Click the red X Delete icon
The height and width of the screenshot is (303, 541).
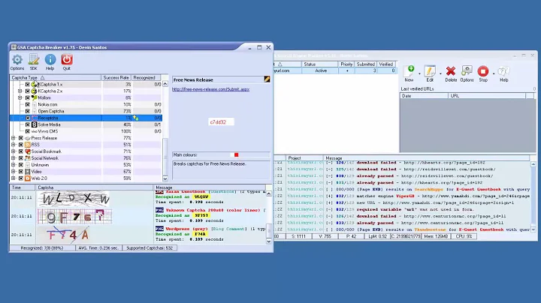451,71
